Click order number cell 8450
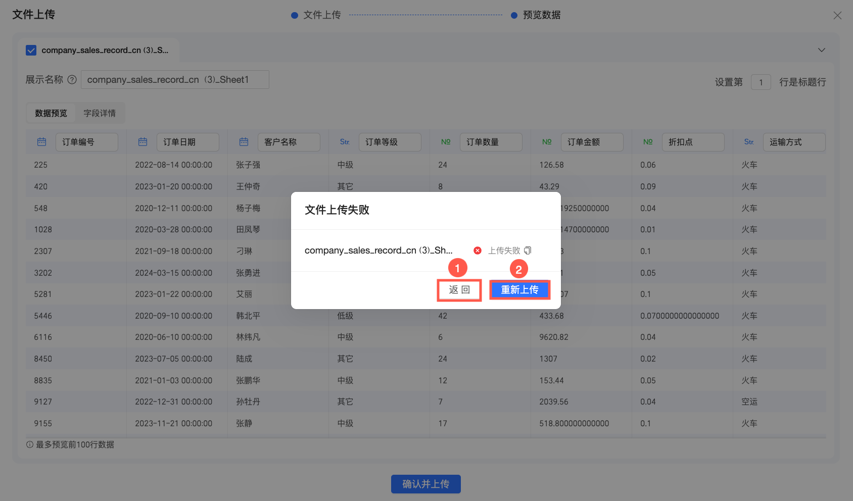 click(x=43, y=359)
